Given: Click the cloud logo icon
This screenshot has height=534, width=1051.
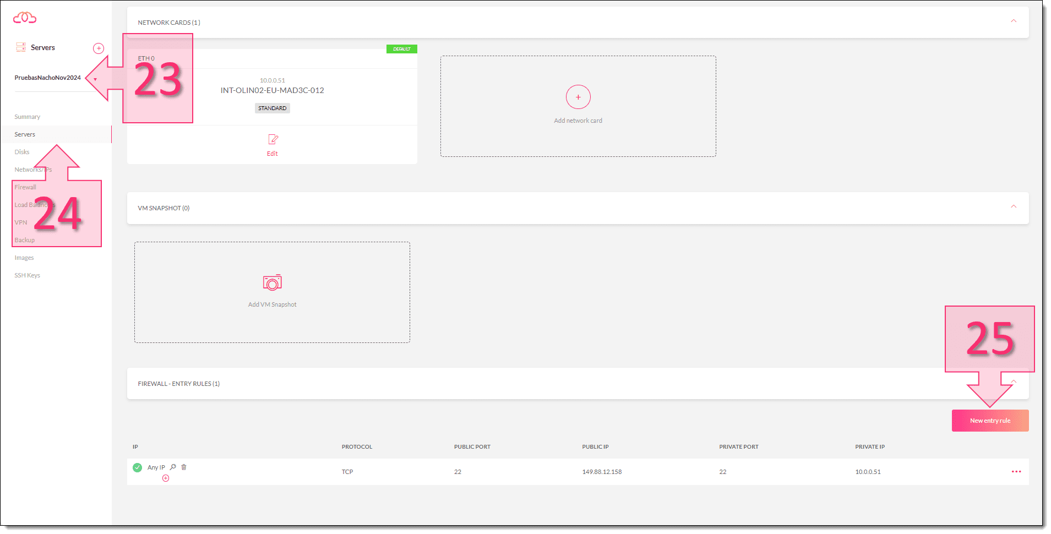Looking at the screenshot, I should (x=25, y=18).
